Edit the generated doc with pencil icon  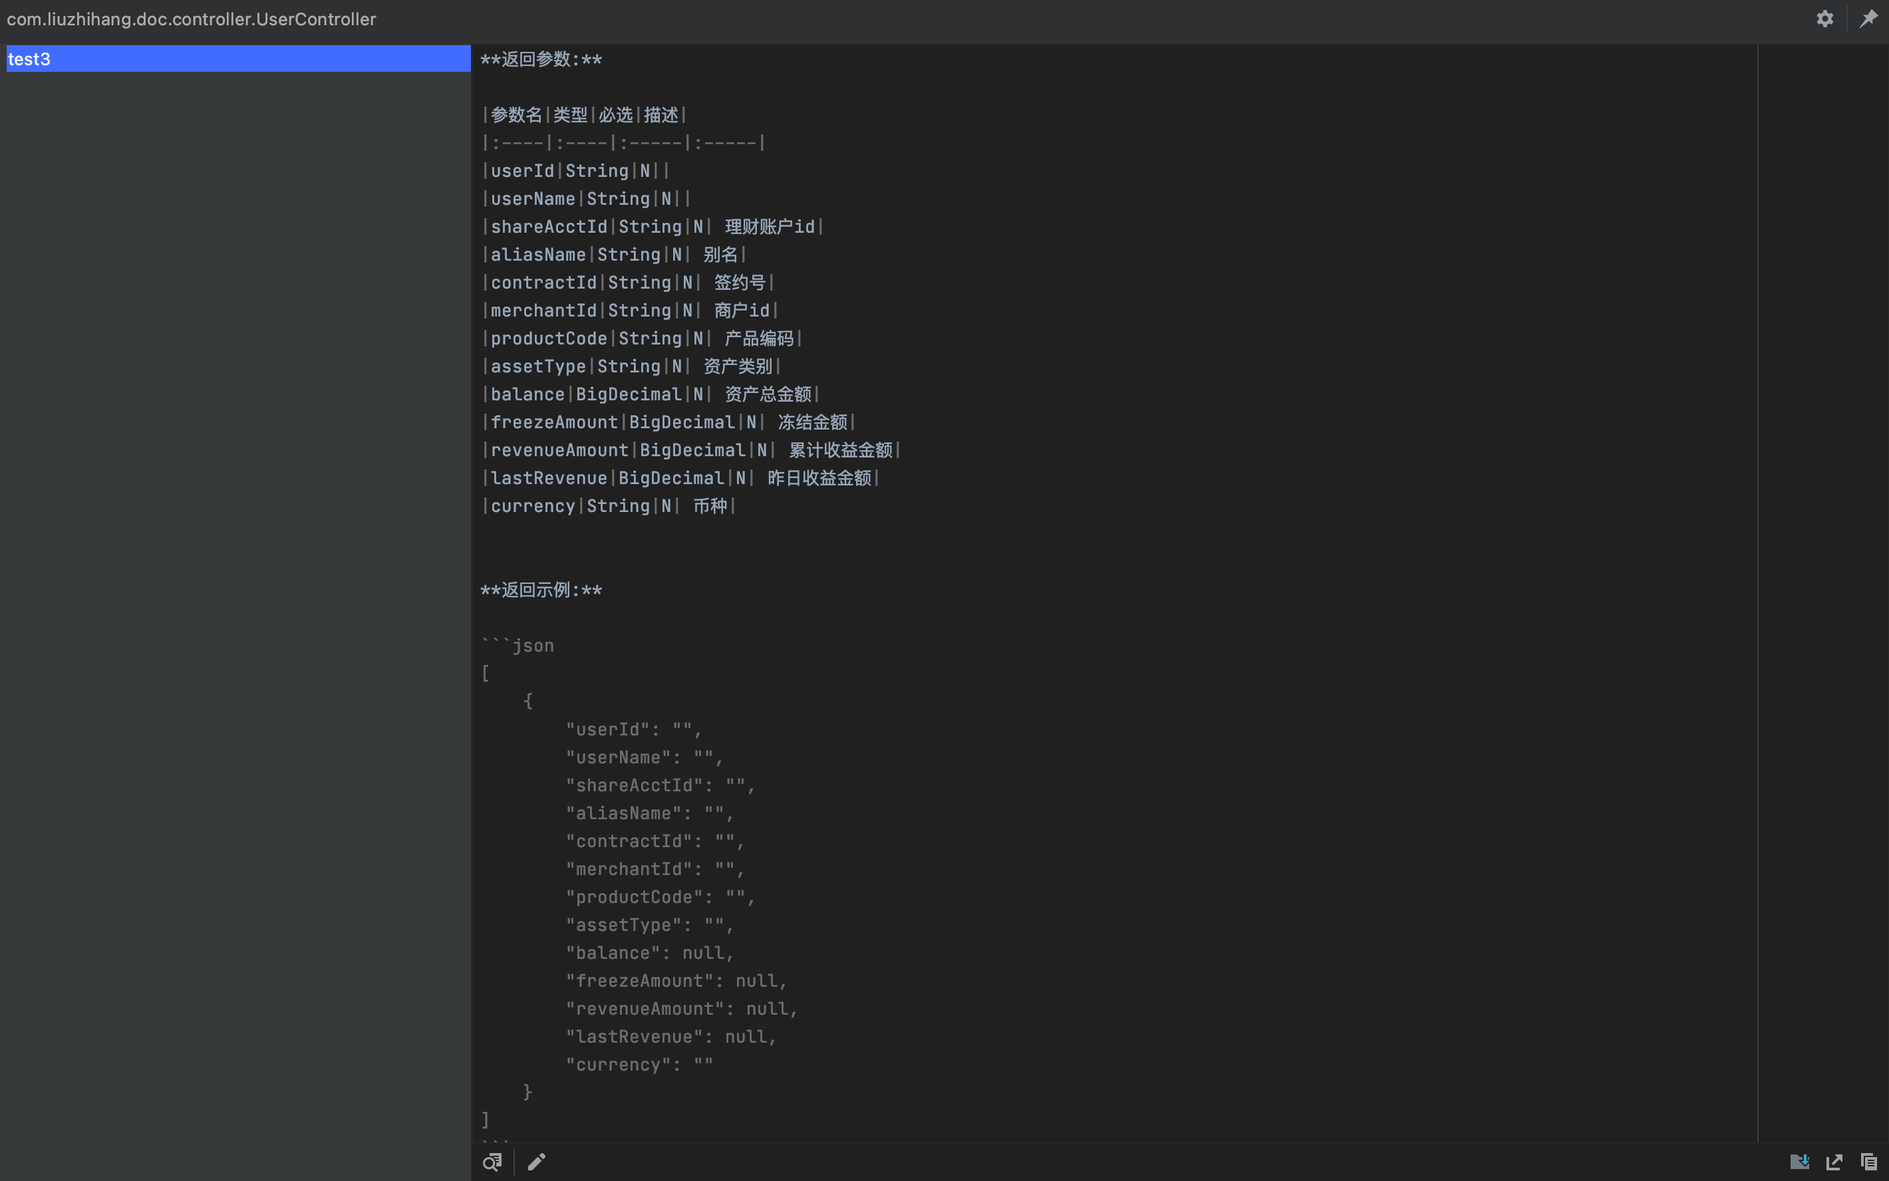click(x=537, y=1162)
